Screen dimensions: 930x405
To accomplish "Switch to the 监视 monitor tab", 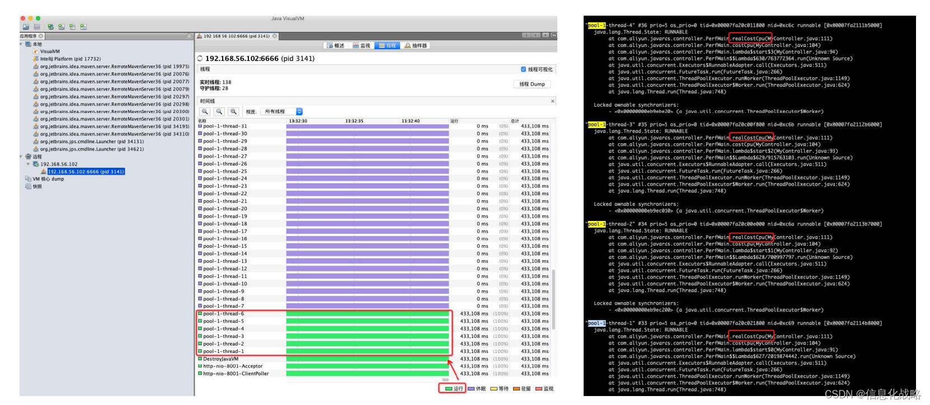I will [361, 45].
